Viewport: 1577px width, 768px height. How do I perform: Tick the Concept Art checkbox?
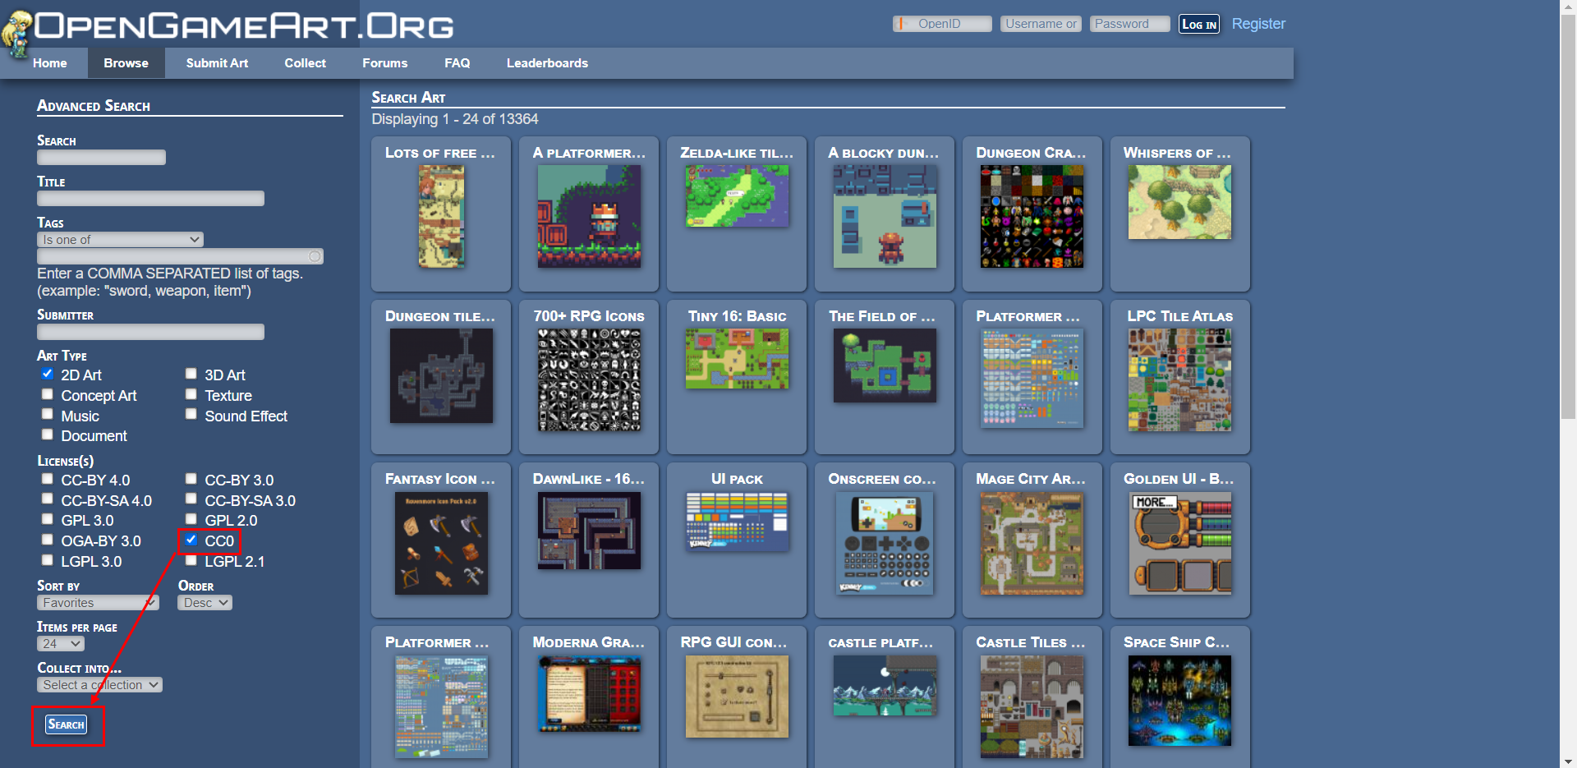48,394
